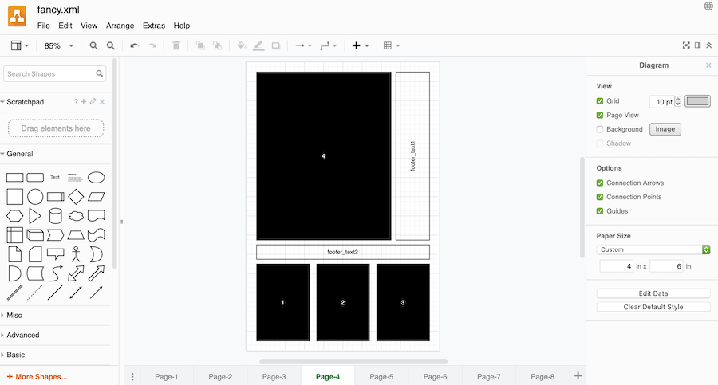This screenshot has width=718, height=385.
Task: Redo the last undone action
Action: [152, 45]
